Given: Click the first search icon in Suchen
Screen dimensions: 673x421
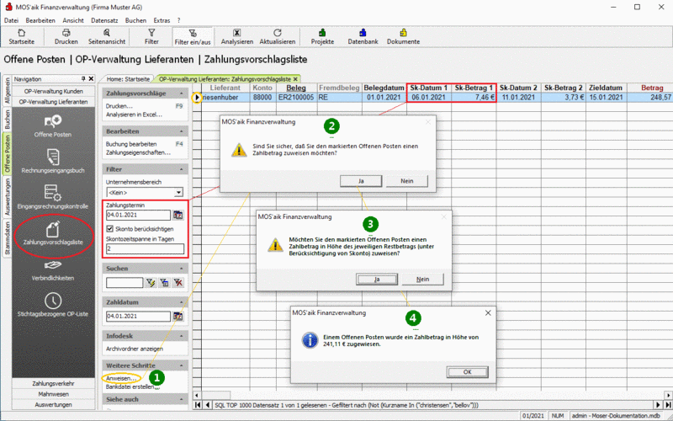Looking at the screenshot, I should pyautogui.click(x=151, y=282).
